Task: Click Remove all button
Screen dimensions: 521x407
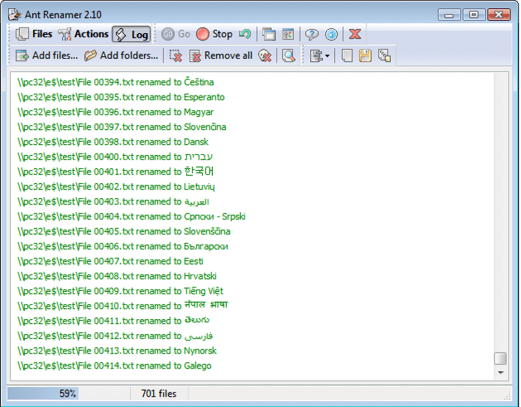Action: tap(221, 56)
